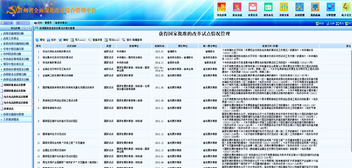Click 删除 delete toolbar button

click(x=63, y=40)
